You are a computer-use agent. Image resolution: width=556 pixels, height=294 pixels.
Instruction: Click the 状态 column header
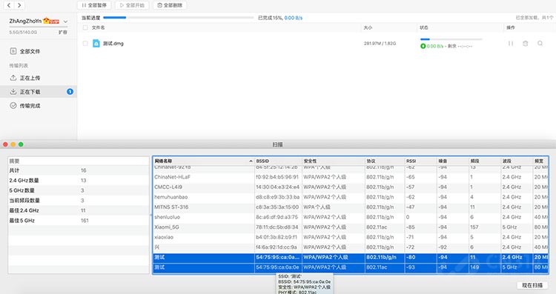pyautogui.click(x=424, y=27)
